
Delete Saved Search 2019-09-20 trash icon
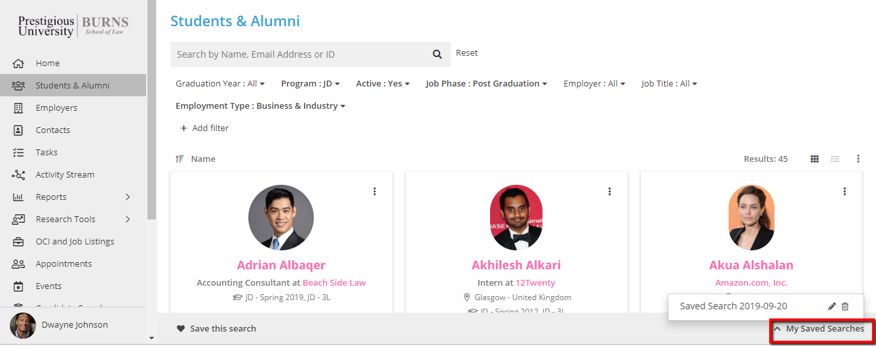[x=845, y=306]
